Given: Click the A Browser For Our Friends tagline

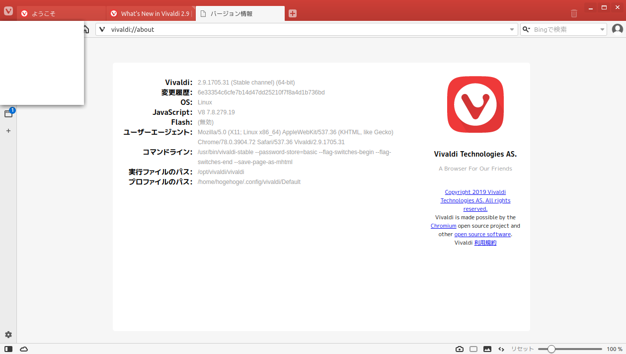Looking at the screenshot, I should [x=475, y=169].
